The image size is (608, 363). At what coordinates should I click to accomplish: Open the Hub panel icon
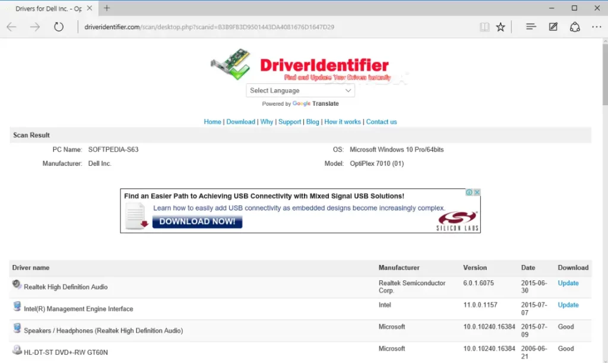tap(531, 26)
